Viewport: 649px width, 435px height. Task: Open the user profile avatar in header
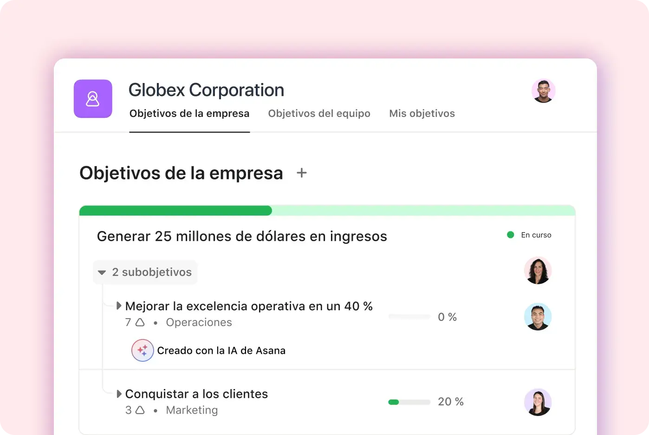pos(543,91)
